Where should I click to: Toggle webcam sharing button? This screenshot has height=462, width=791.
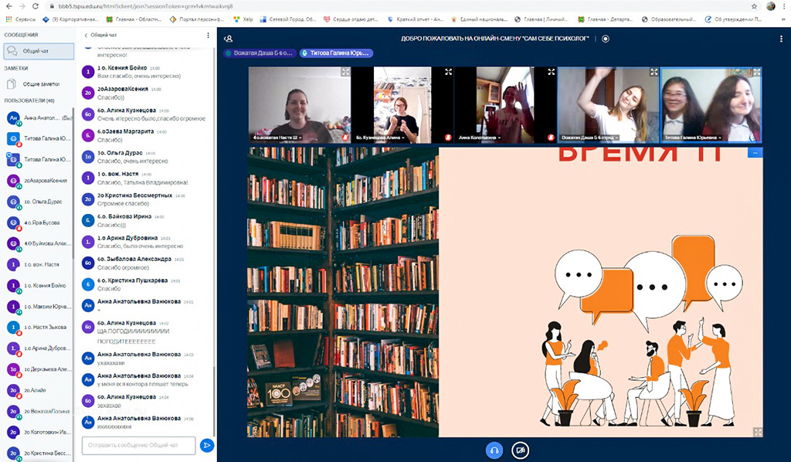click(521, 450)
